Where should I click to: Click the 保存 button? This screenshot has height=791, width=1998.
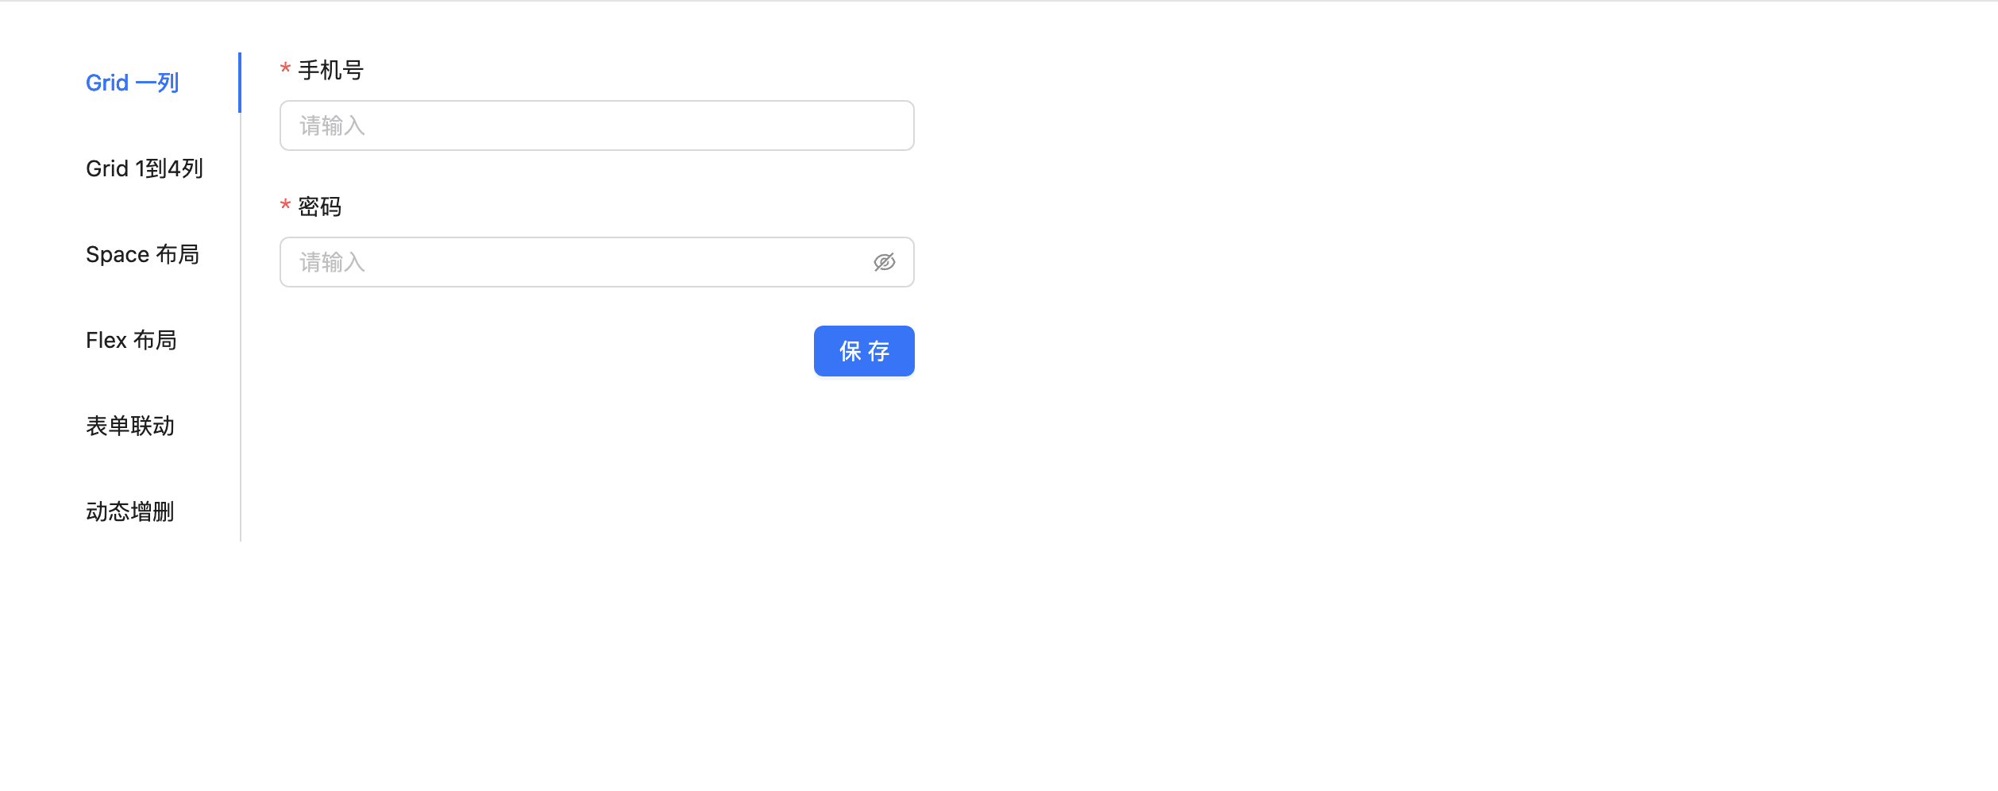[863, 350]
